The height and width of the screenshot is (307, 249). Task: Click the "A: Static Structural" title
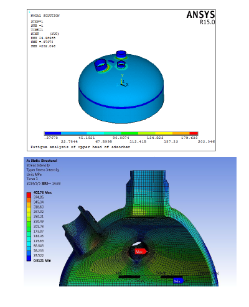[42, 161]
